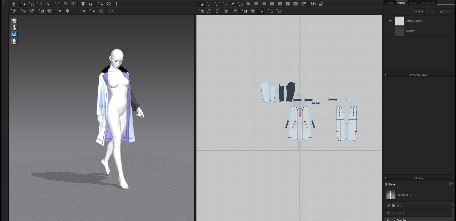Switch to the Scene tab
Viewport: 456px width, 221px height.
(x=389, y=3)
